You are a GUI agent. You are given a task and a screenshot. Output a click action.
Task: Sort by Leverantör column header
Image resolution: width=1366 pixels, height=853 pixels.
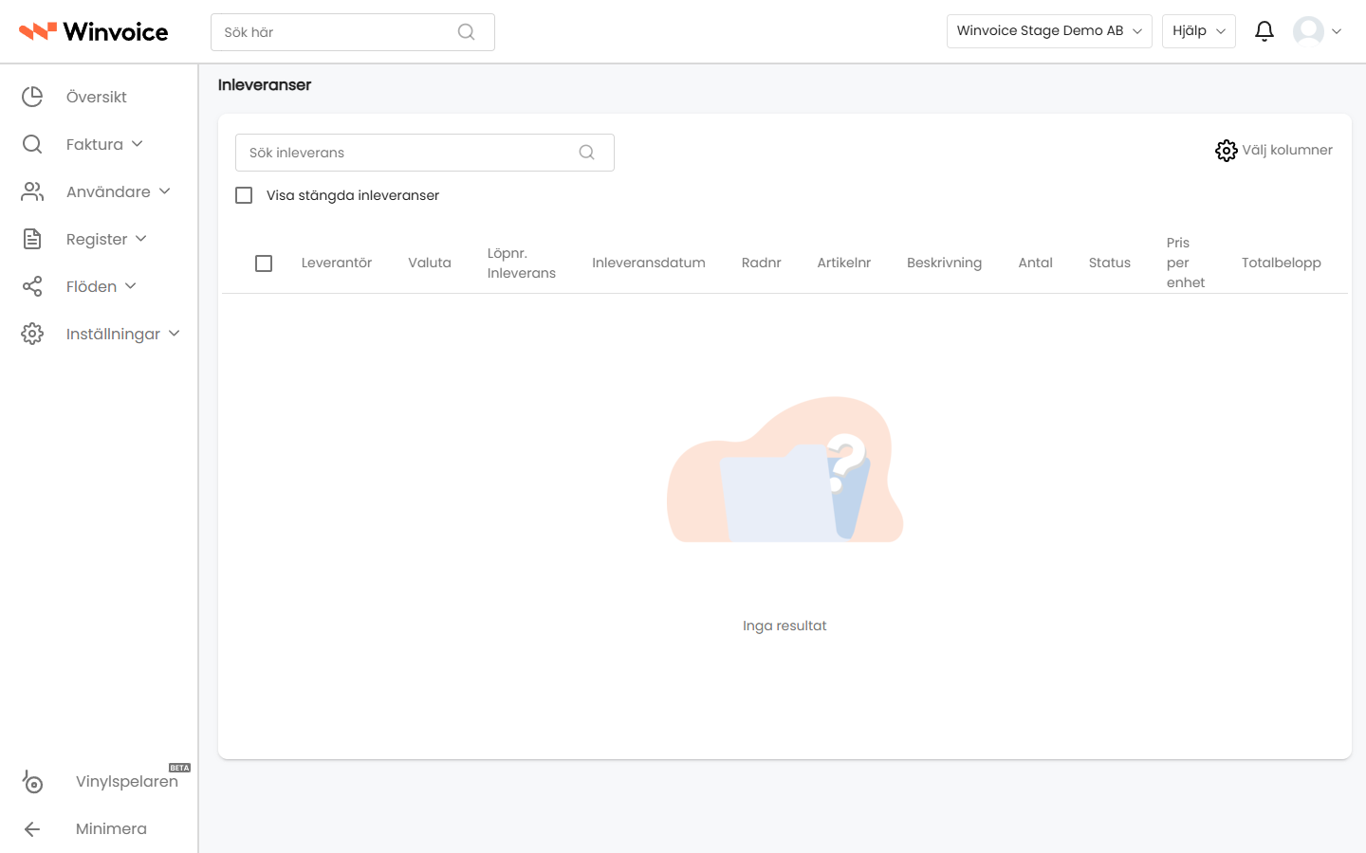(x=337, y=263)
